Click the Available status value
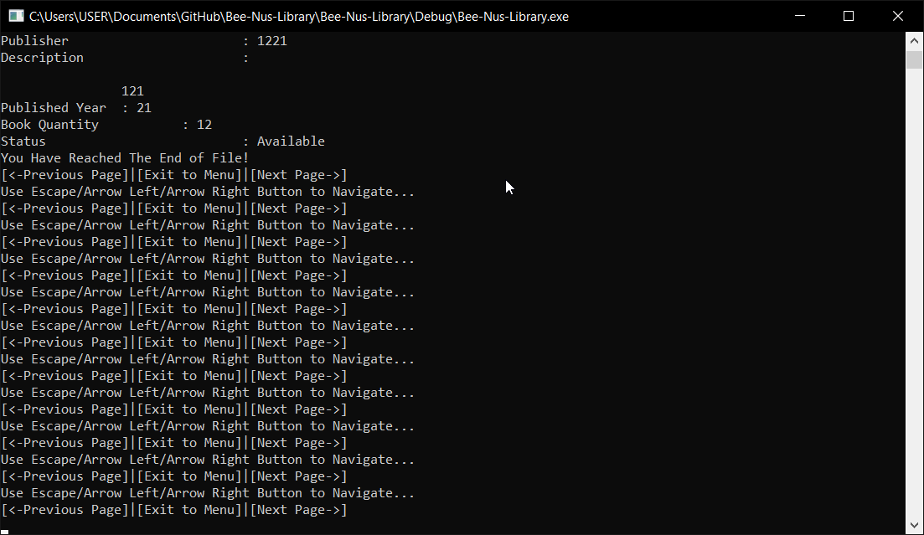This screenshot has width=924, height=535. 291,141
